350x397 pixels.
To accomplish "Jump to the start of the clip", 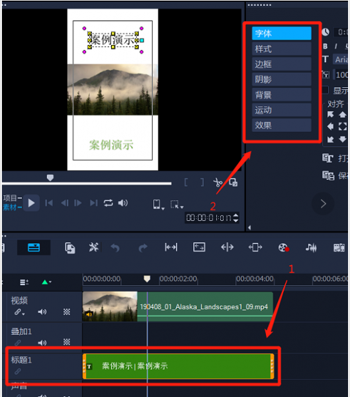I will [x=48, y=203].
